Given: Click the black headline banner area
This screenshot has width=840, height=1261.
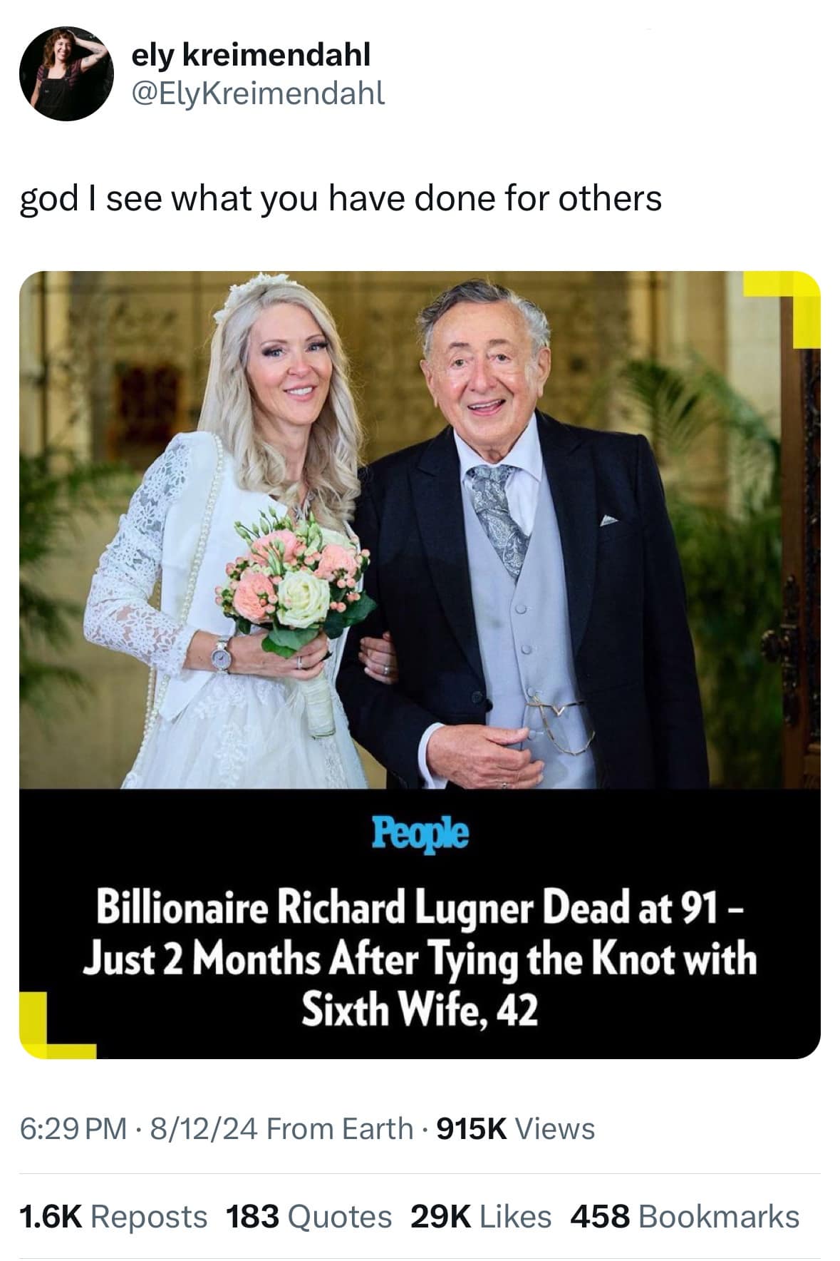Looking at the screenshot, I should pyautogui.click(x=420, y=924).
